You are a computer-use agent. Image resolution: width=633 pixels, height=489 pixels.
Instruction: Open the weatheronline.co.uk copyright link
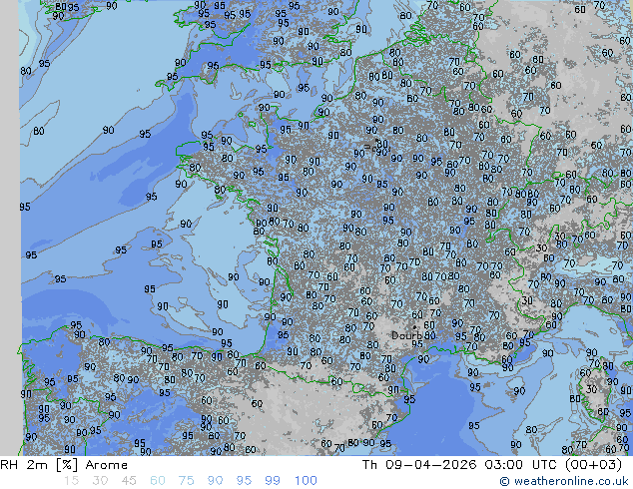tap(564, 481)
